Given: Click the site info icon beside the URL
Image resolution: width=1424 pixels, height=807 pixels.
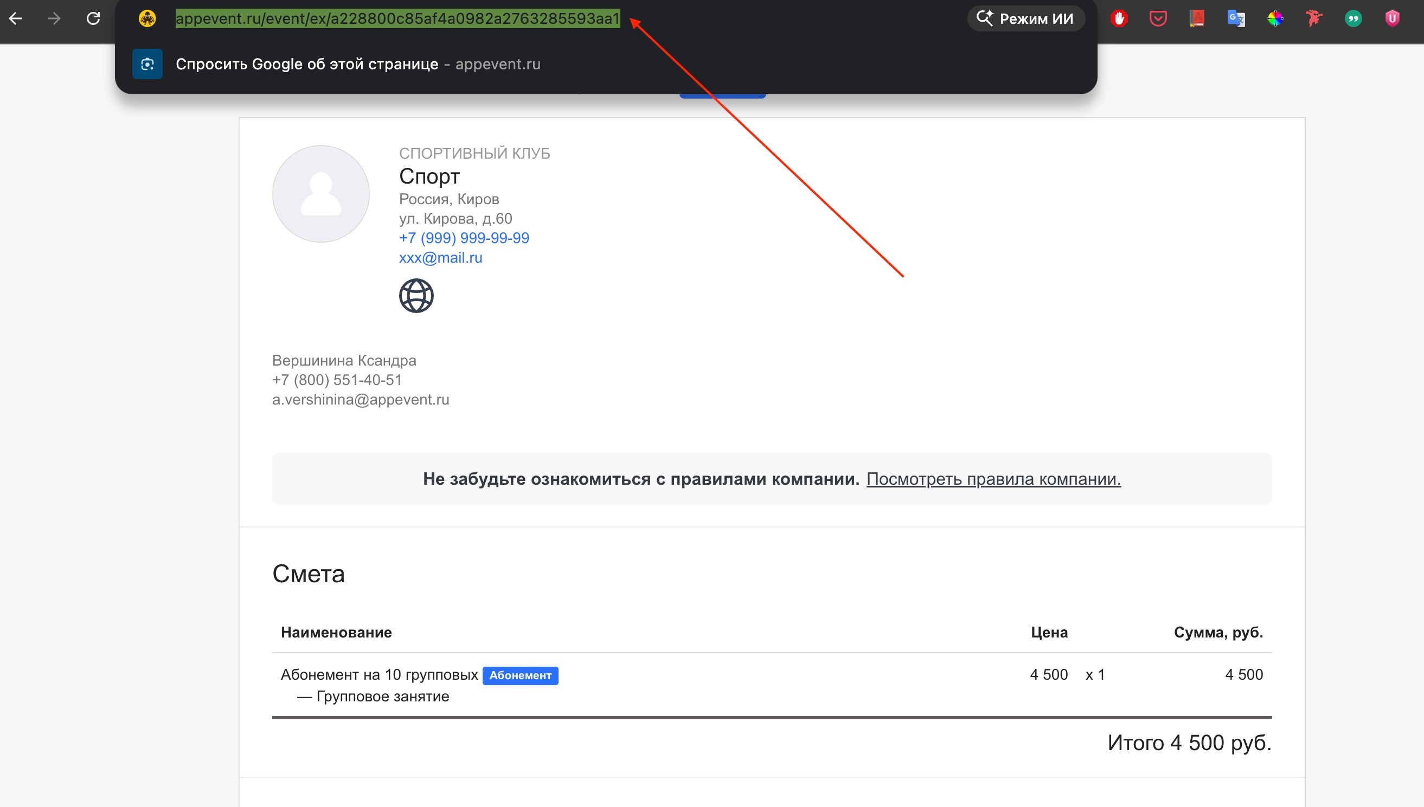Looking at the screenshot, I should (147, 19).
